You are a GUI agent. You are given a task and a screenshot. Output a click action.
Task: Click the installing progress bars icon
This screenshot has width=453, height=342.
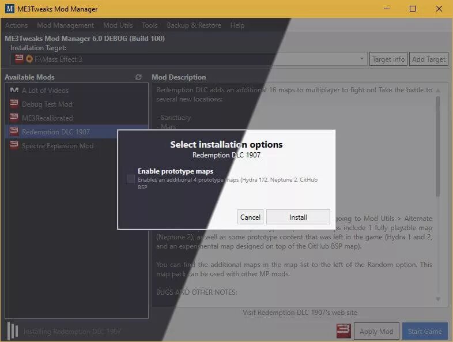13,331
